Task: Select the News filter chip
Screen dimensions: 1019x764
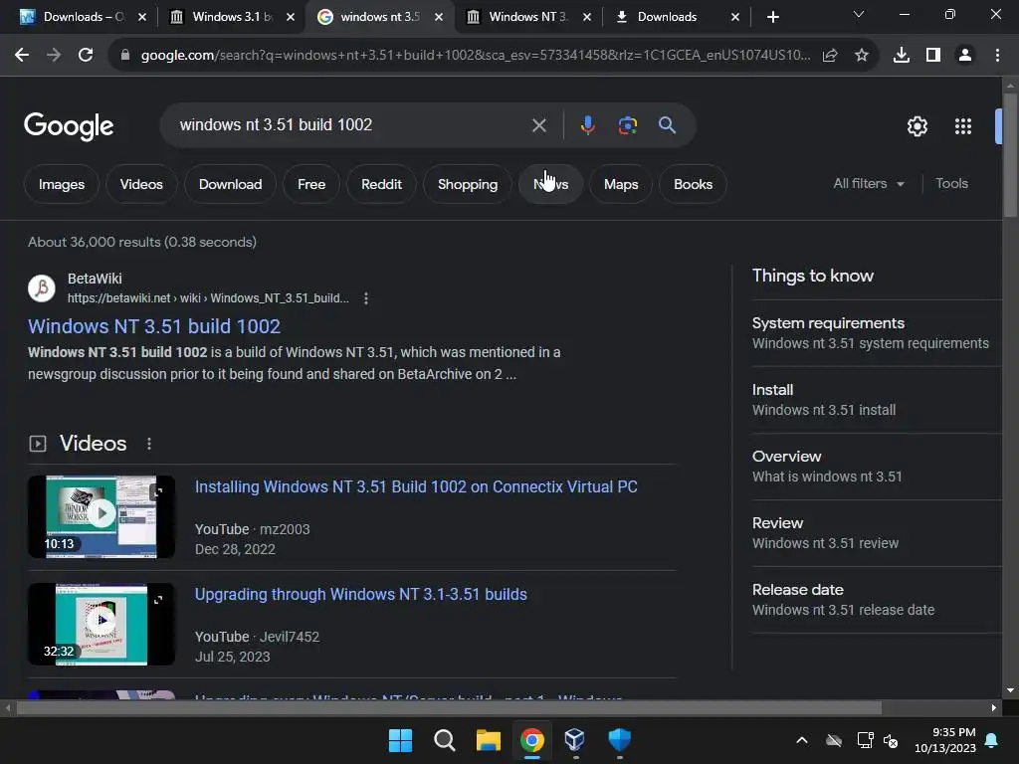Action: tap(550, 184)
